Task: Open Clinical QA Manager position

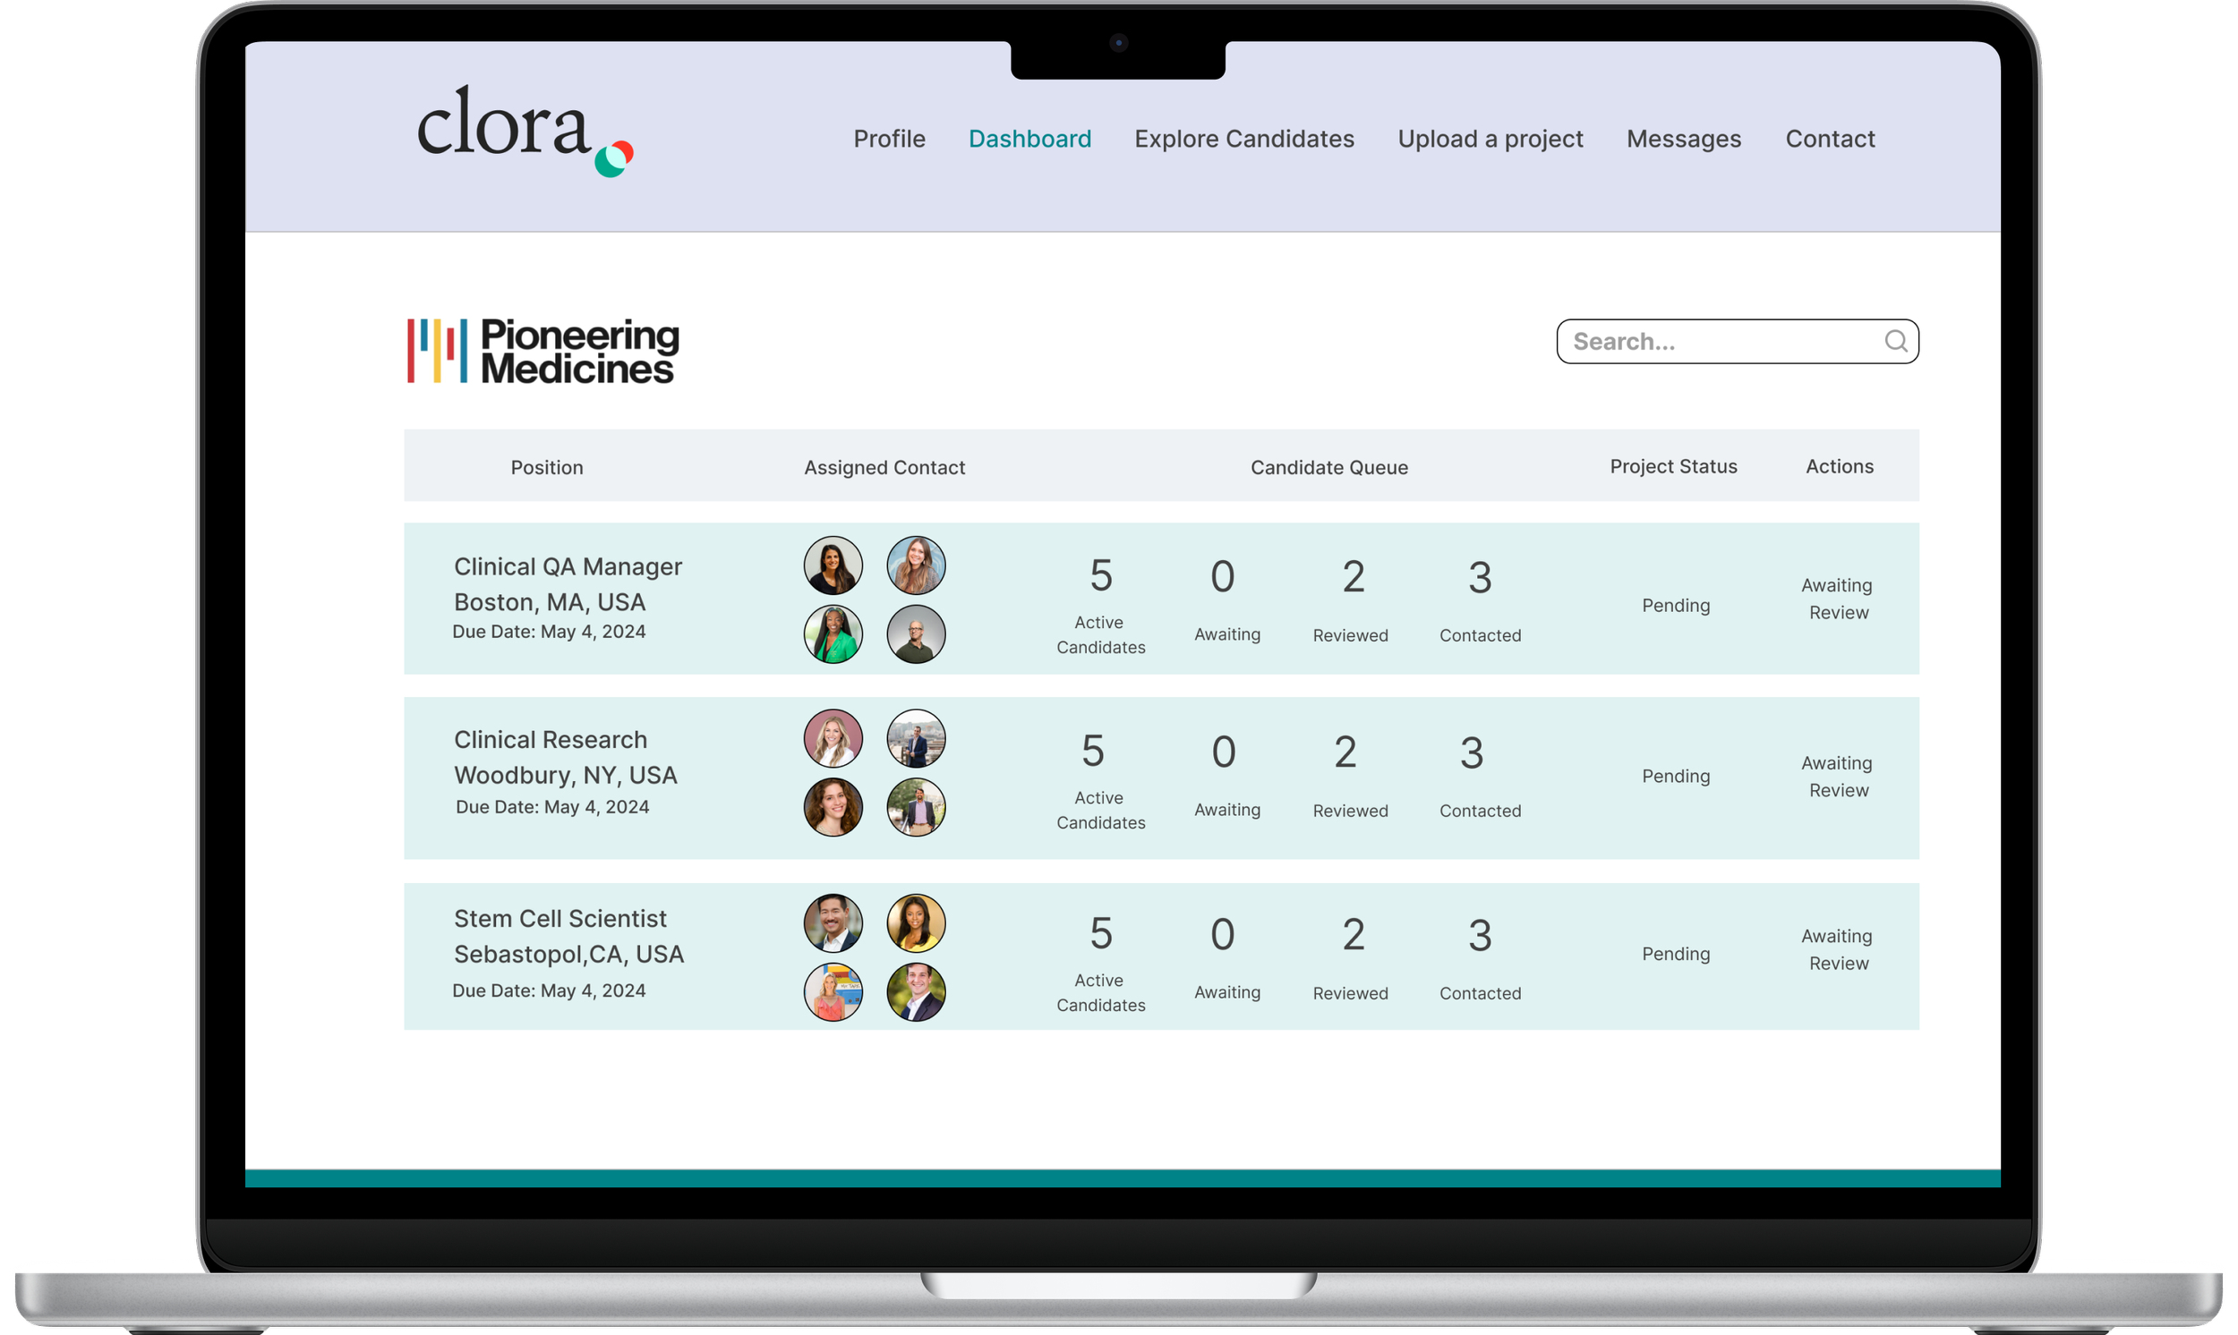Action: [x=567, y=566]
